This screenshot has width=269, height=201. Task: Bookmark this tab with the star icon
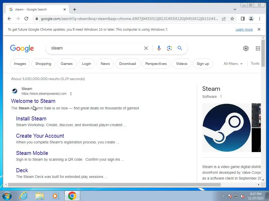point(232,19)
